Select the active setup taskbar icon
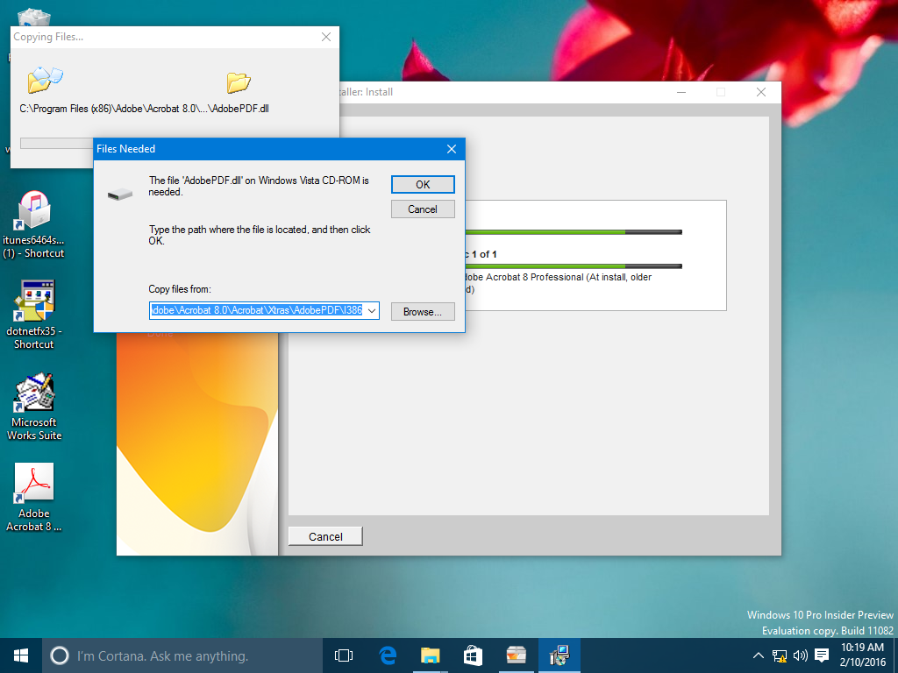 coord(559,655)
